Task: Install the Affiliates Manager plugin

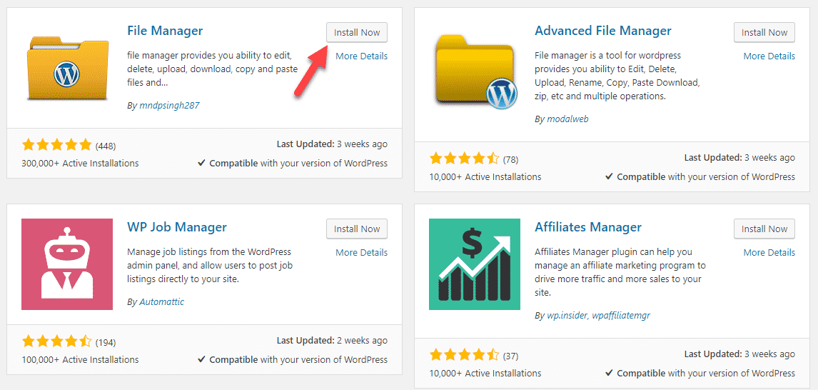Action: click(x=764, y=229)
